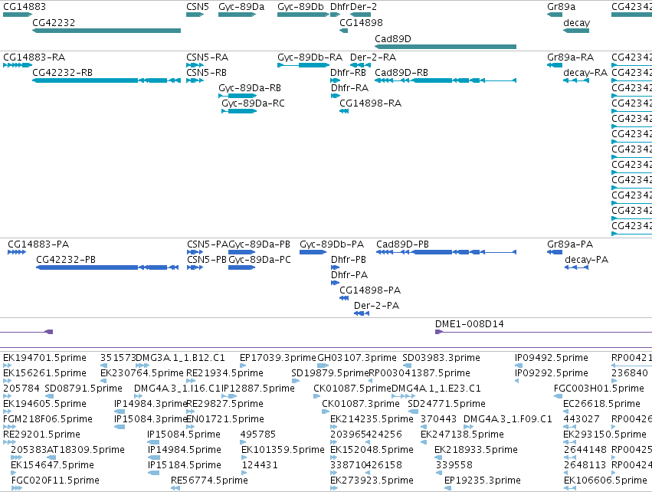Select EST RE29201.5prime

pos(41,435)
